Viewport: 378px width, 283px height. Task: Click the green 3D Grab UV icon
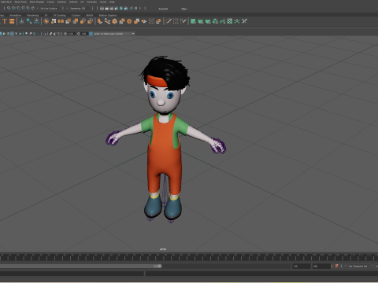coord(237,21)
